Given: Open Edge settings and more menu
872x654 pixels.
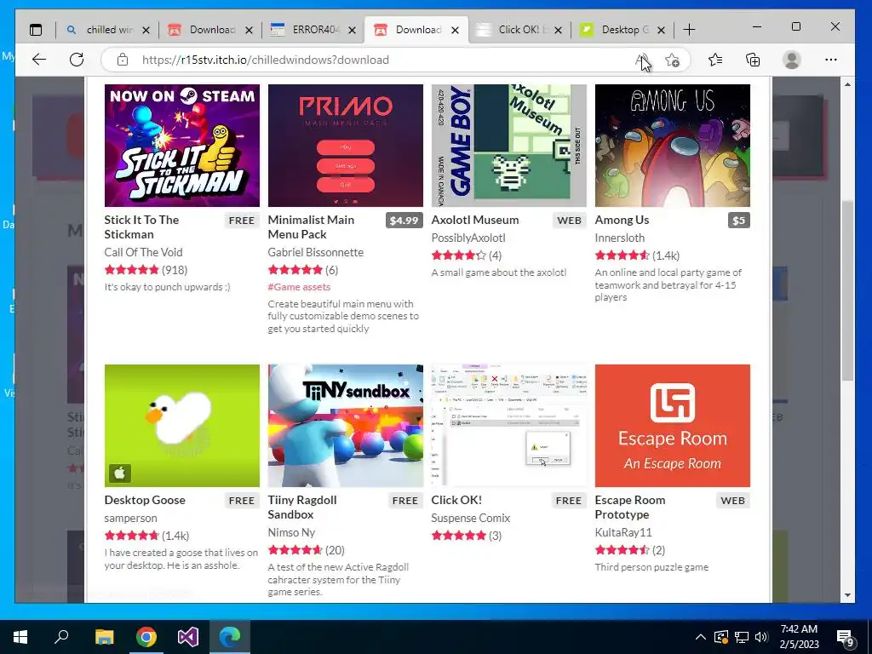Looking at the screenshot, I should coord(831,60).
